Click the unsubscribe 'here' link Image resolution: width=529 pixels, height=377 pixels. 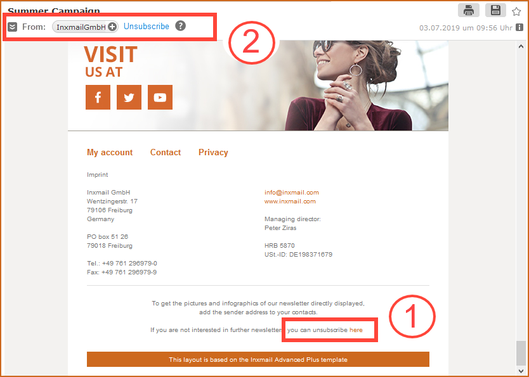[356, 330]
